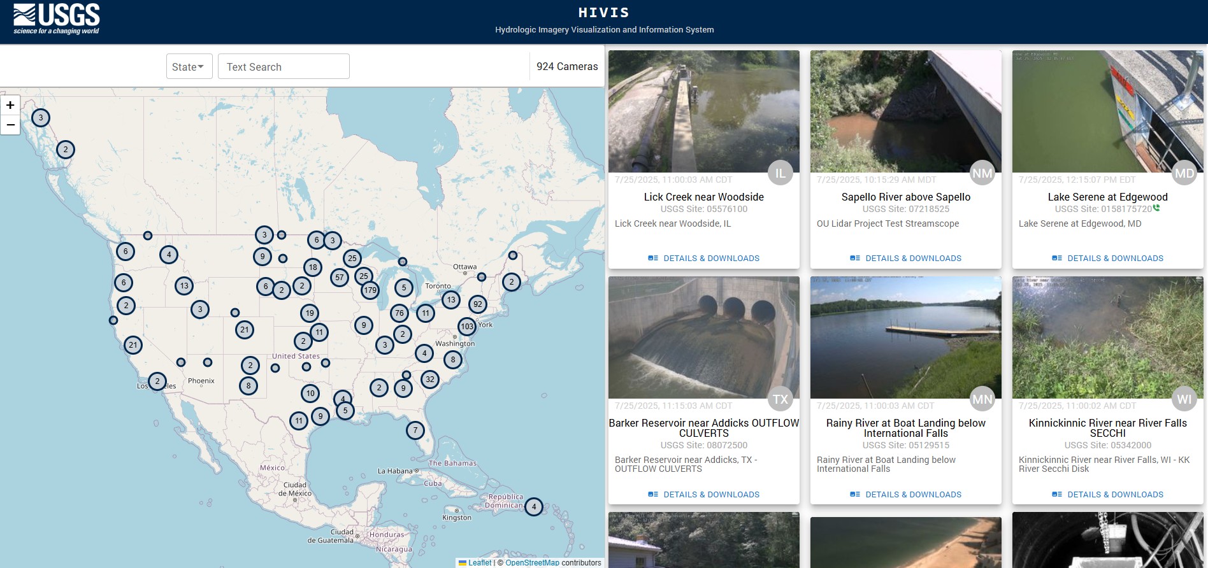The width and height of the screenshot is (1208, 568).
Task: Open the 32 camera cluster marker
Action: pyautogui.click(x=430, y=380)
